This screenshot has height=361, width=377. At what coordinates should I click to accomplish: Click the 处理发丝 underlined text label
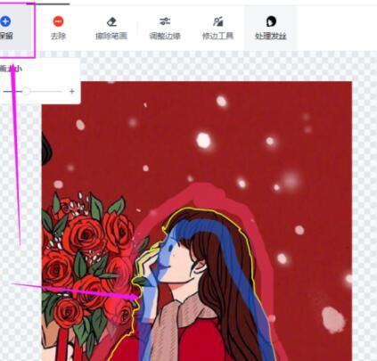tap(271, 37)
